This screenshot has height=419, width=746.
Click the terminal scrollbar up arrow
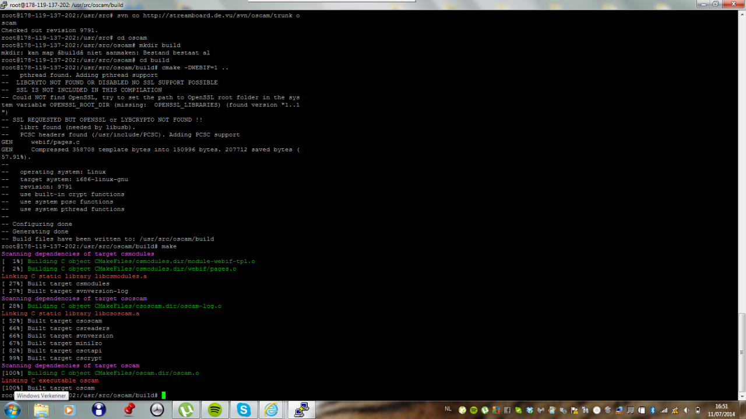click(x=742, y=15)
